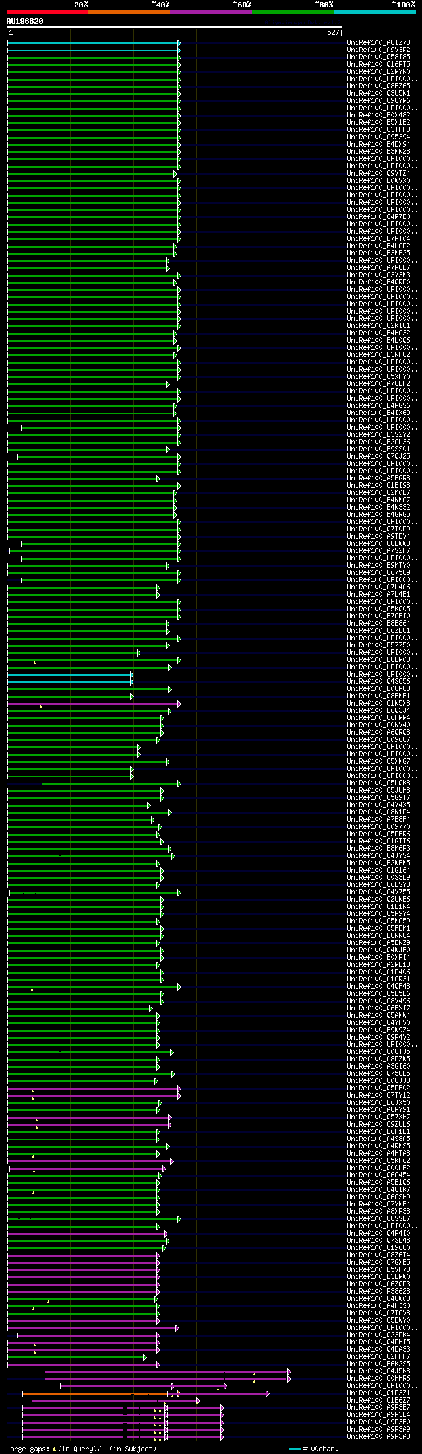The width and height of the screenshot is (422, 1454).
Task: Click the cyan '=100char.' scale legend
Action: [314, 1449]
